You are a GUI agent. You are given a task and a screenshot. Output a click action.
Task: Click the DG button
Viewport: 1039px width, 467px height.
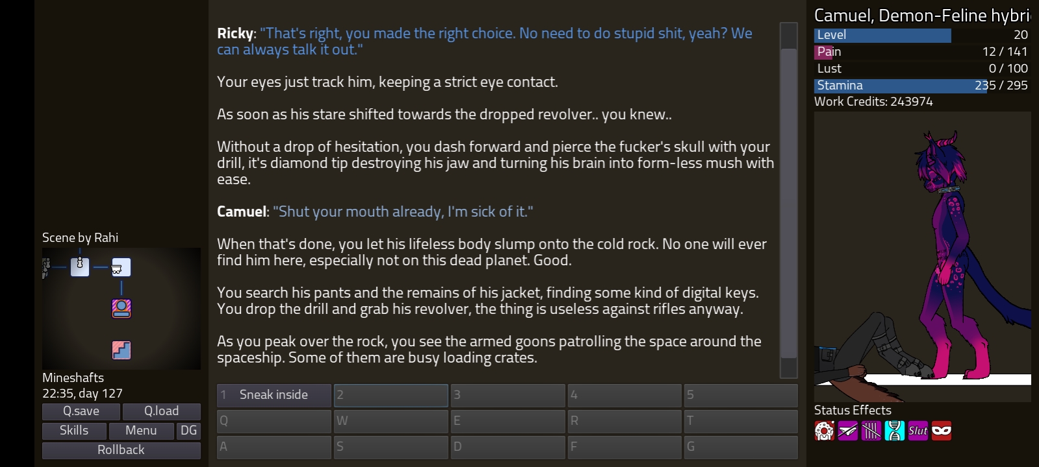[189, 431]
